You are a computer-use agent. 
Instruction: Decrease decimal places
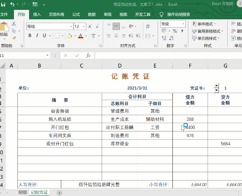point(171,38)
